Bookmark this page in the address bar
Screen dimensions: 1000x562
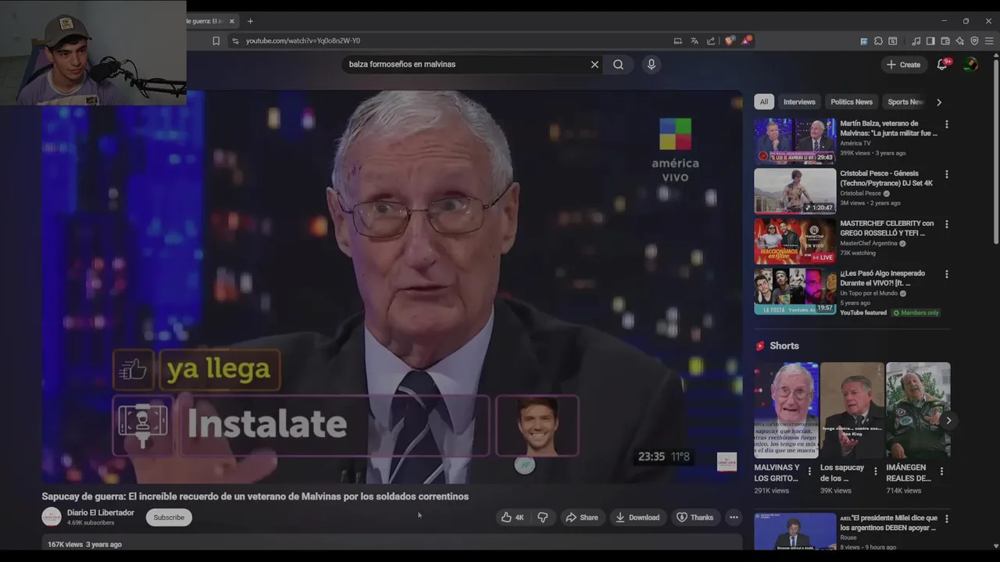click(x=216, y=41)
